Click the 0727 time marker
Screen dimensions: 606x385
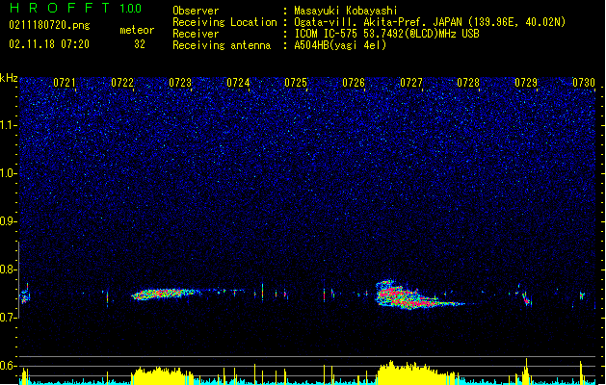point(411,83)
